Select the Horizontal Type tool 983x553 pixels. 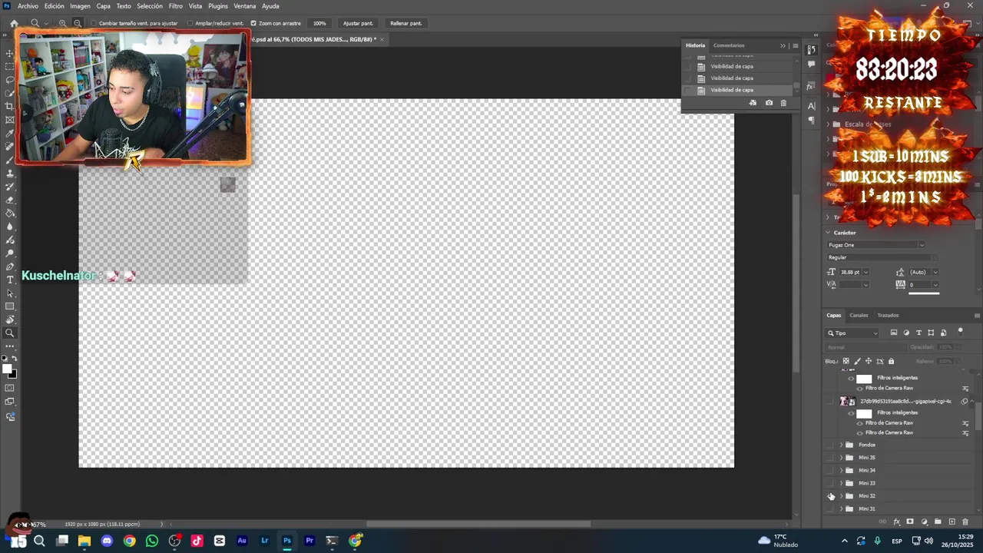[x=10, y=280]
